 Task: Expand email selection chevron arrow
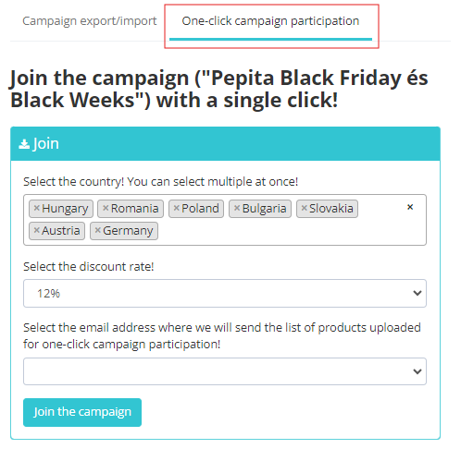417,371
